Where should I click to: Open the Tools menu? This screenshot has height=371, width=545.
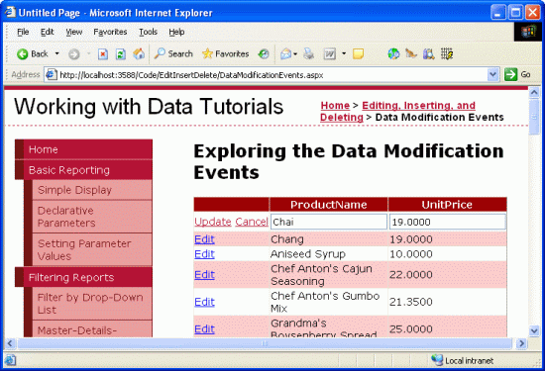(148, 32)
